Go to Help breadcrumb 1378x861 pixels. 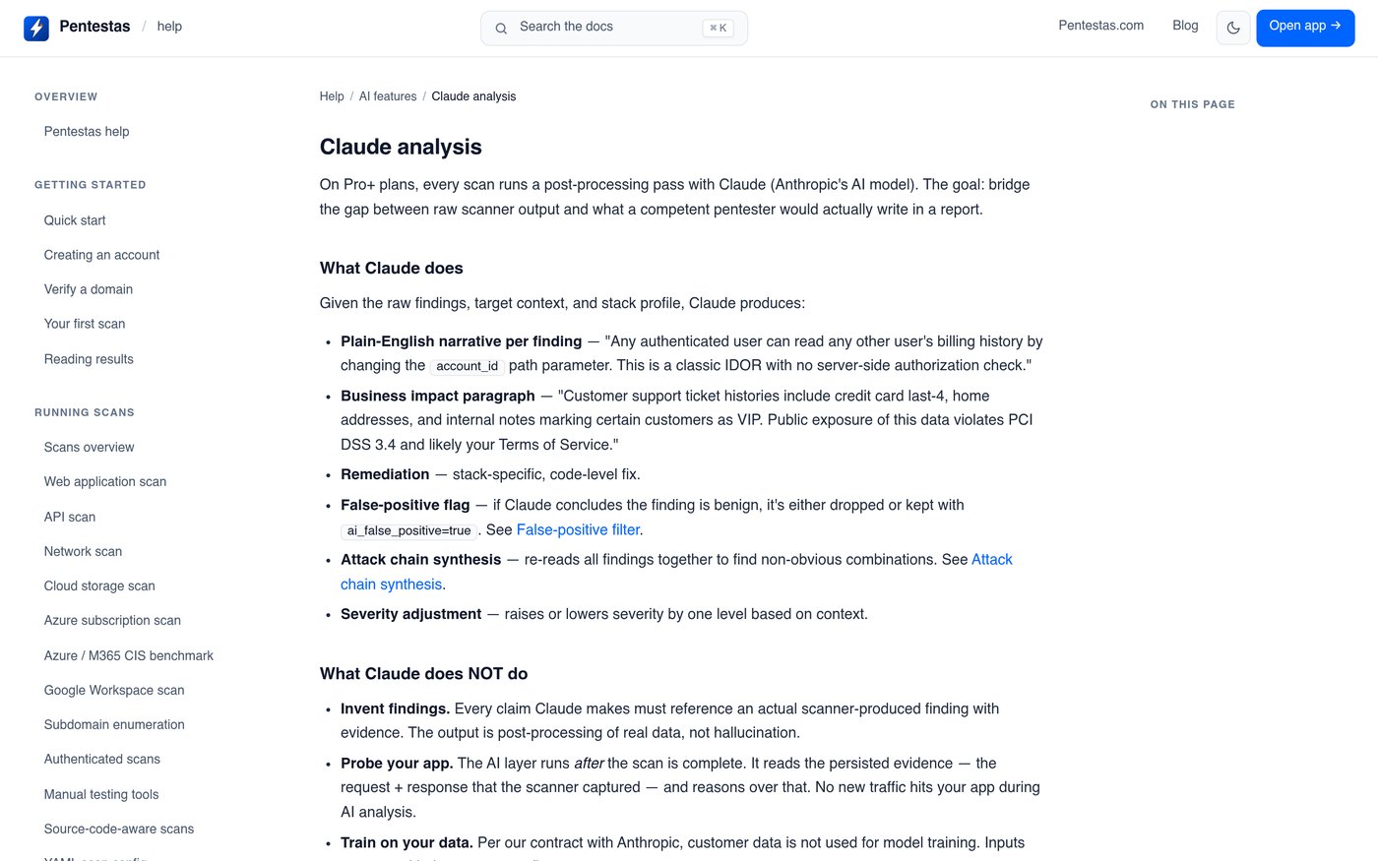point(332,96)
